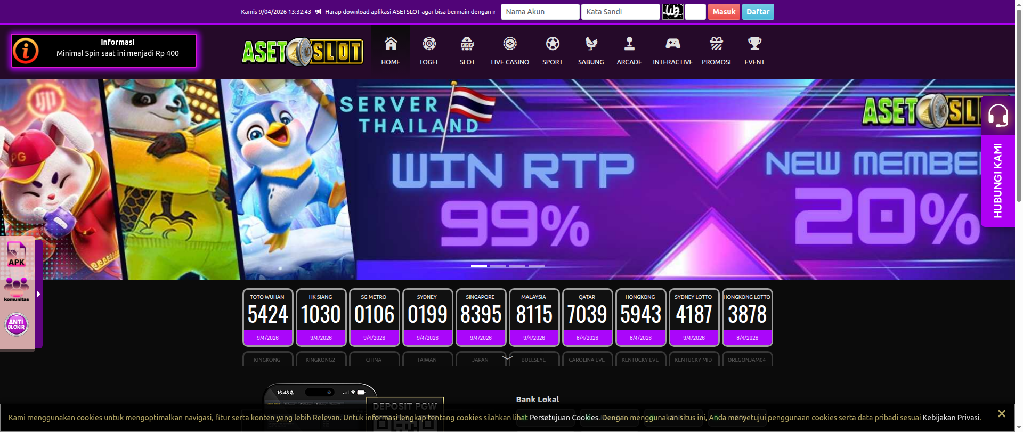The width and height of the screenshot is (1023, 432).
Task: Open the EVENT trophy icon
Action: [x=754, y=44]
